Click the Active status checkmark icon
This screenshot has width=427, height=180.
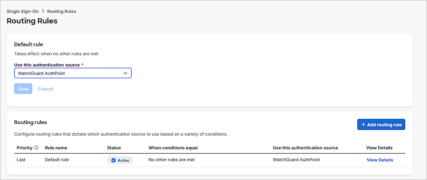[113, 160]
